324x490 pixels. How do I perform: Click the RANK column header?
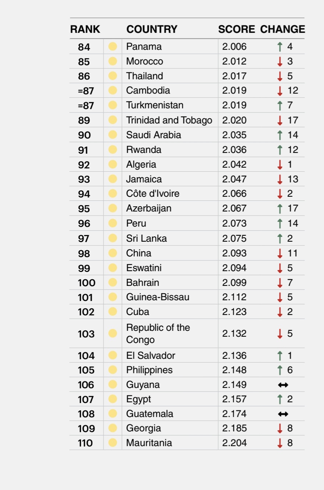coord(85,29)
